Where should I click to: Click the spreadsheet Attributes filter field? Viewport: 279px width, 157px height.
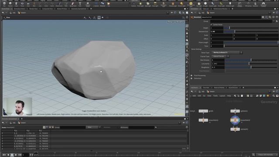141,127
